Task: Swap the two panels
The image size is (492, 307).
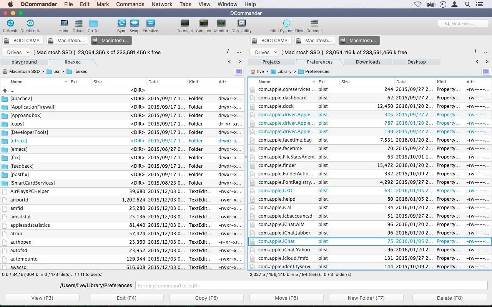Action: click(x=134, y=26)
